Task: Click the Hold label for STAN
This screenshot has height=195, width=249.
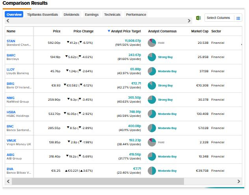Action: tap(161, 43)
